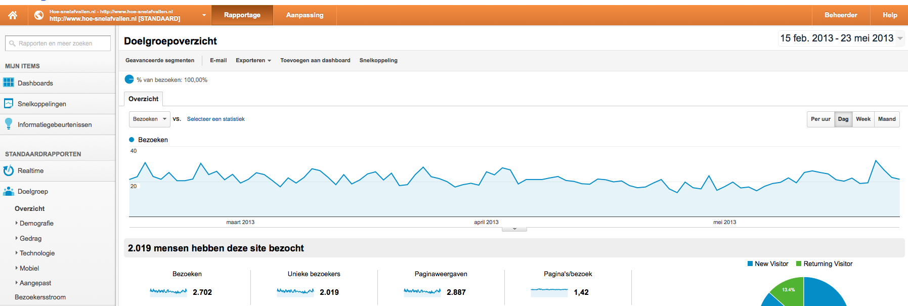This screenshot has height=306, width=908.
Task: Set graph granularity to Per uur
Action: coord(820,119)
